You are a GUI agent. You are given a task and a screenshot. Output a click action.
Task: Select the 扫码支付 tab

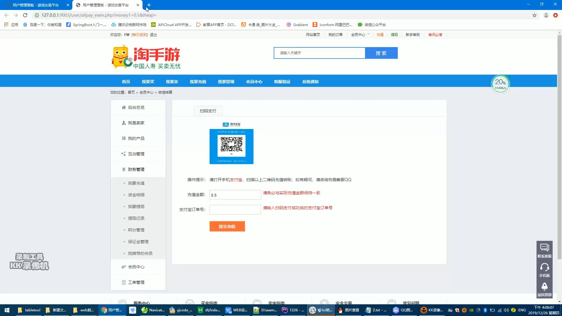(208, 111)
